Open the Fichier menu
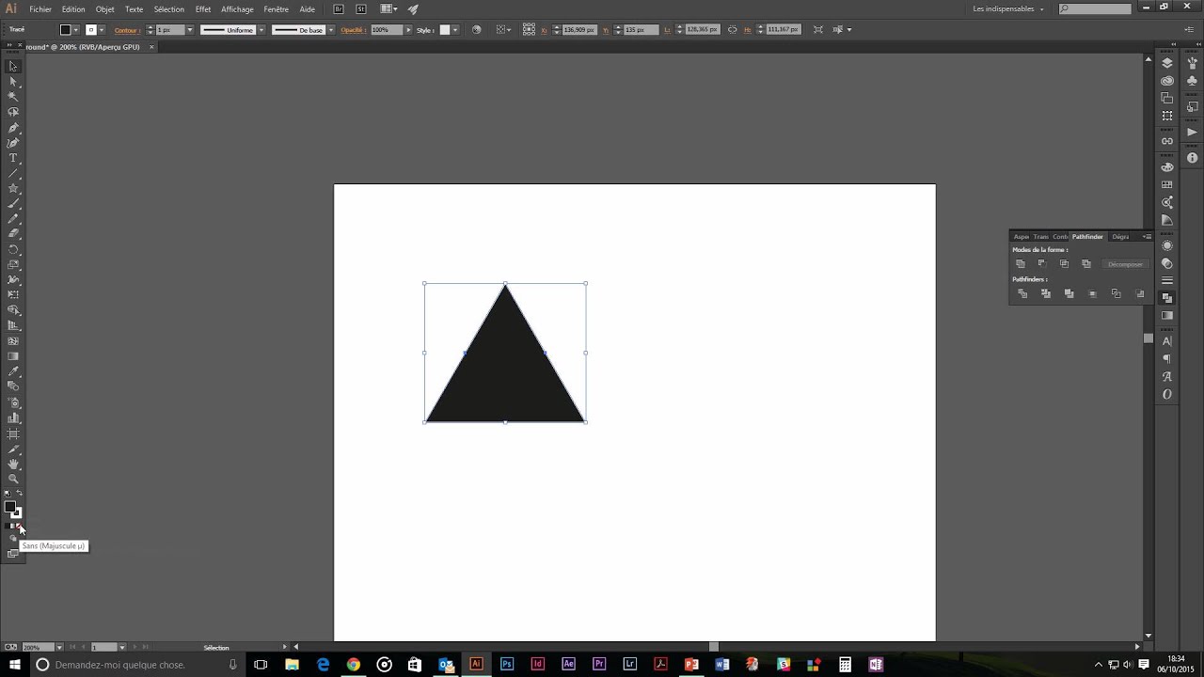This screenshot has width=1204, height=677. (40, 8)
